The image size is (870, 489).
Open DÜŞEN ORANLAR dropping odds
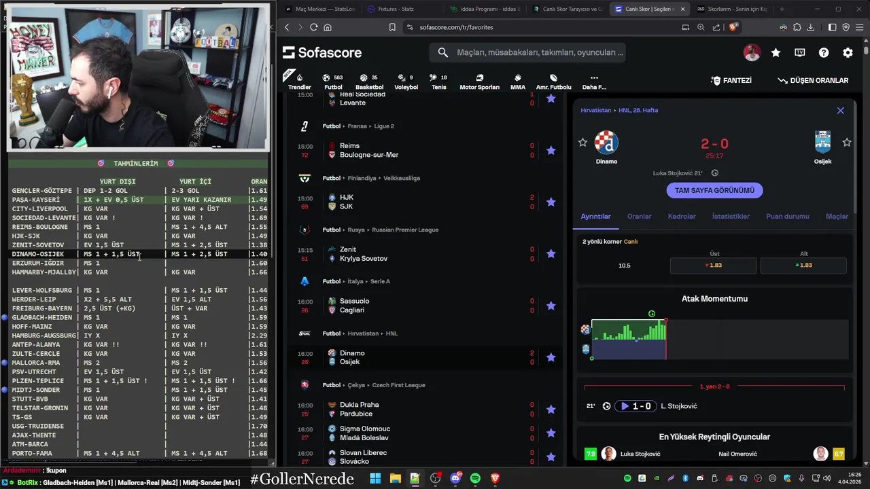[813, 80]
